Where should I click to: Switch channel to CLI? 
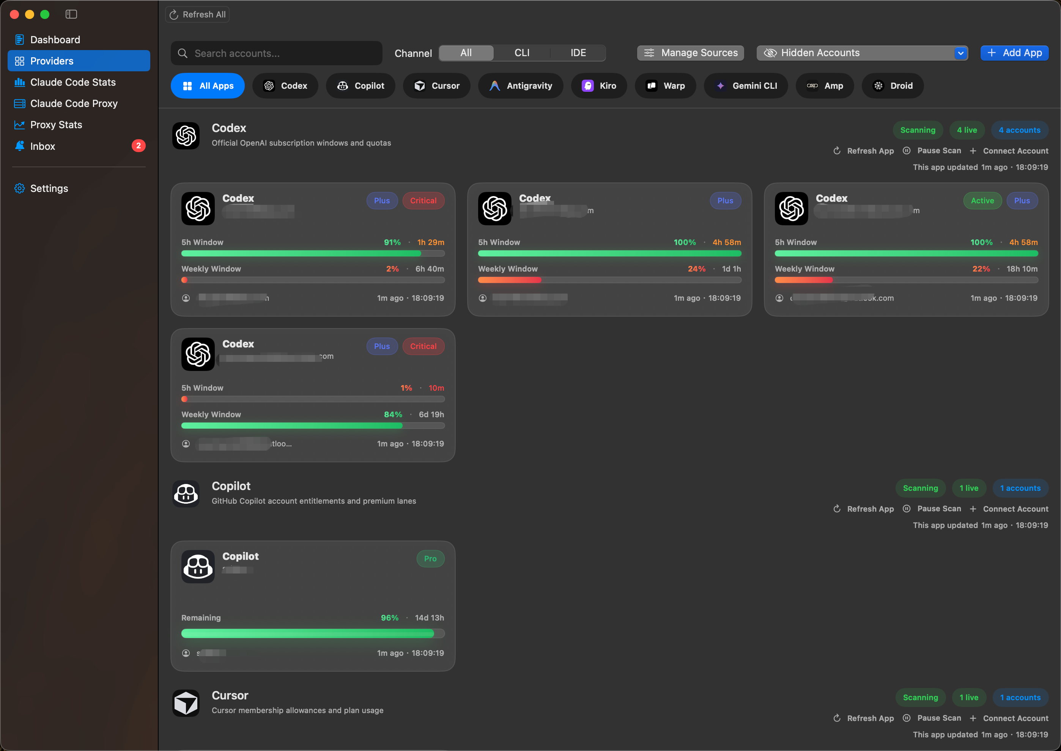tap(521, 53)
